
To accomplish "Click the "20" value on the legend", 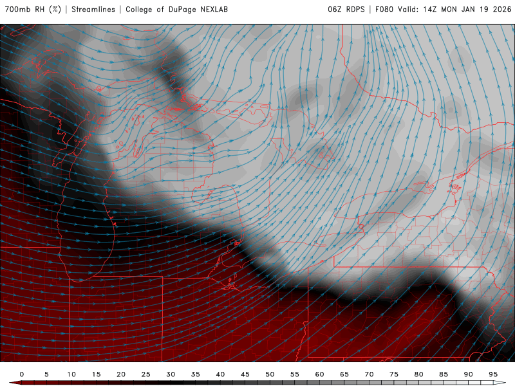I will [x=121, y=374].
